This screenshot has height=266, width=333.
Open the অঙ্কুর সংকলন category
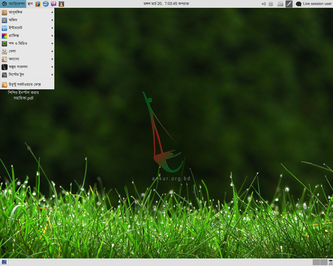(27, 67)
